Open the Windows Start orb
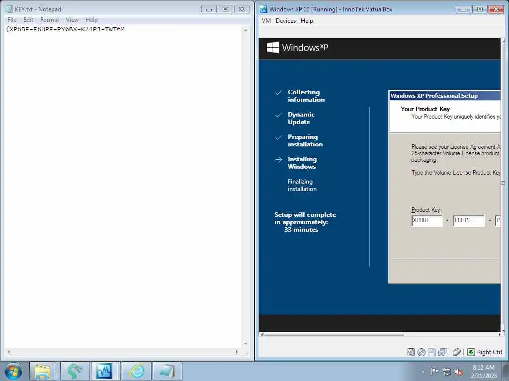The width and height of the screenshot is (509, 381). point(13,371)
